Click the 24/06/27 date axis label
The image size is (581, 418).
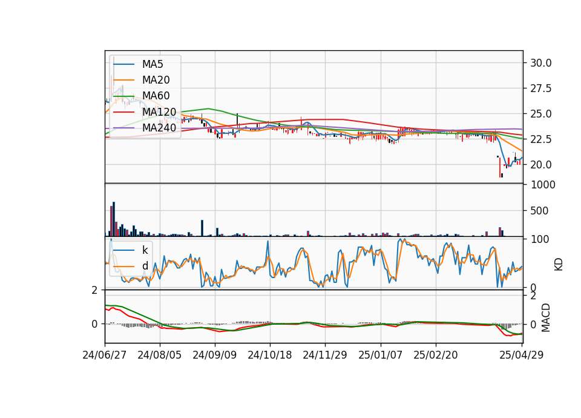[105, 355]
